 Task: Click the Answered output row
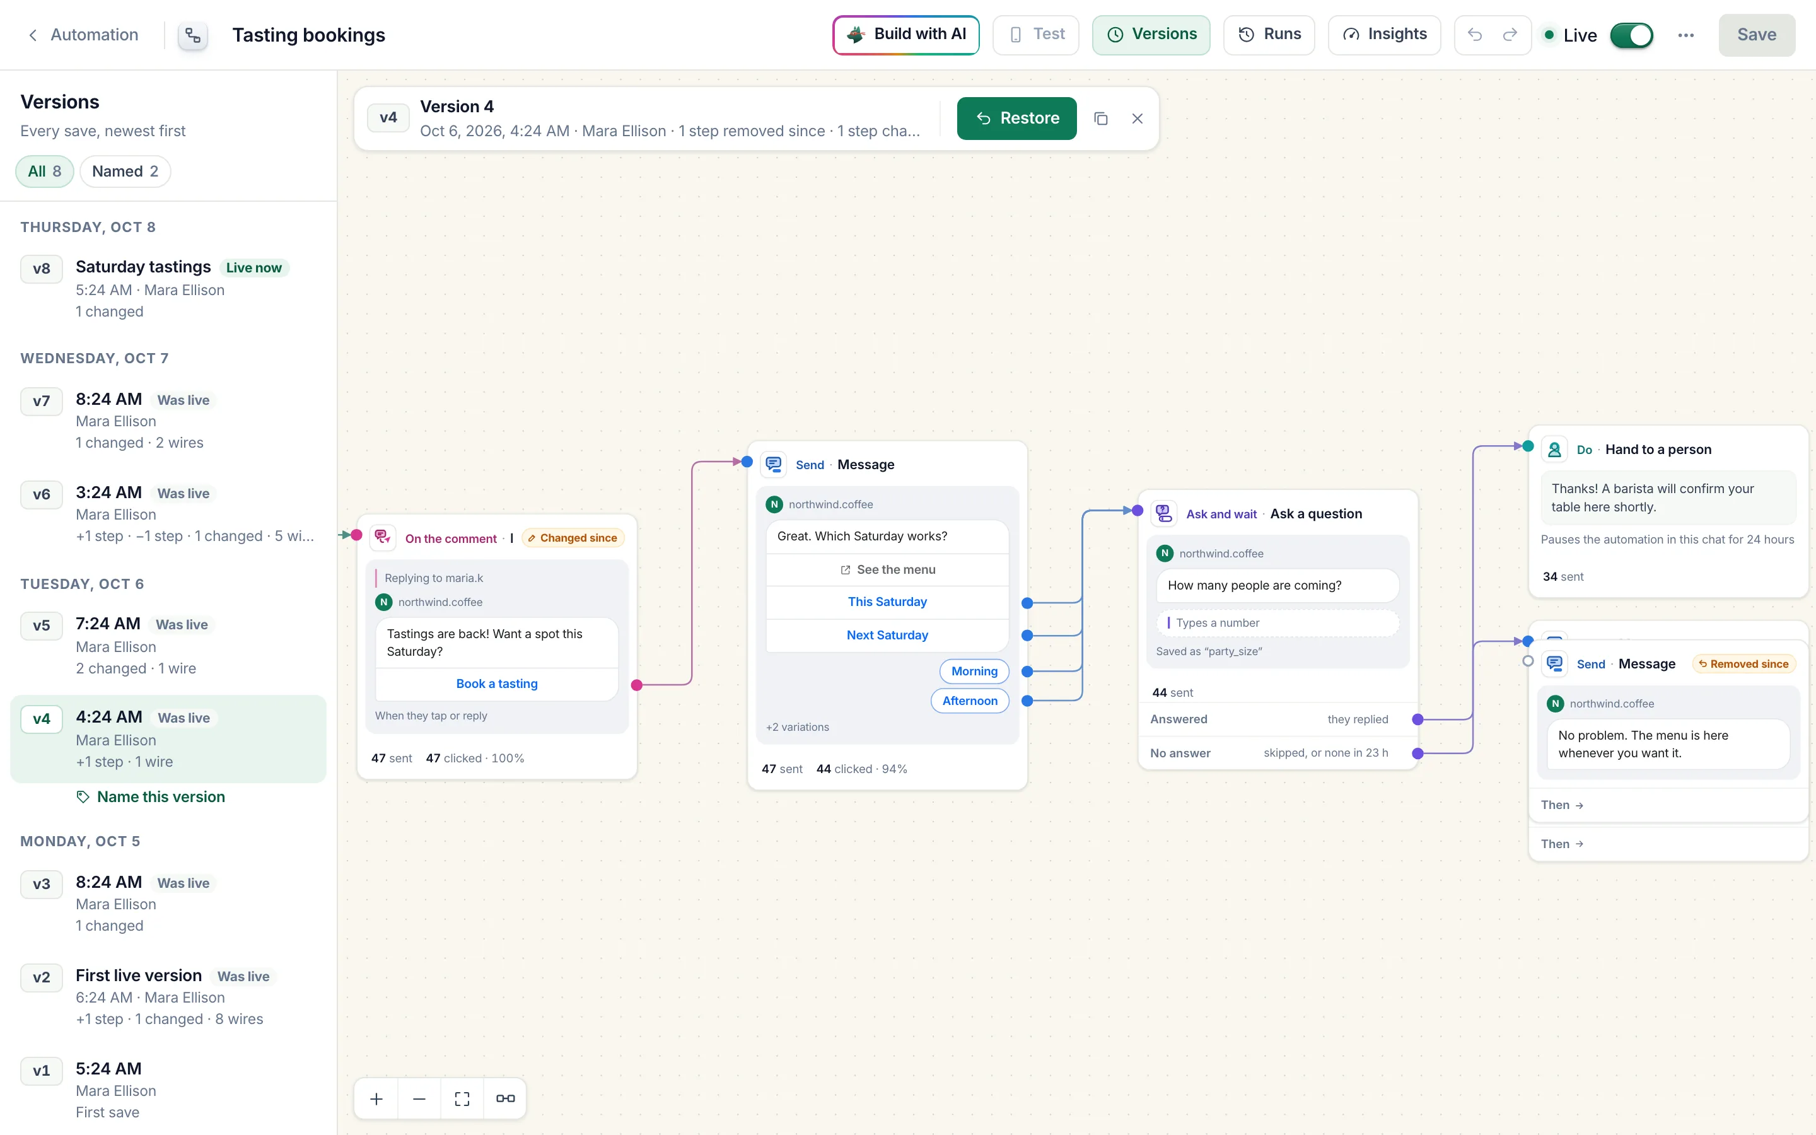tap(1278, 719)
